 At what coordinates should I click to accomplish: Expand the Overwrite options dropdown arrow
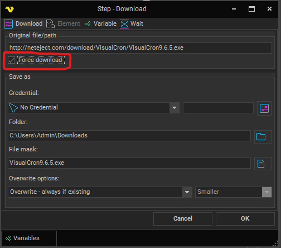point(187,192)
